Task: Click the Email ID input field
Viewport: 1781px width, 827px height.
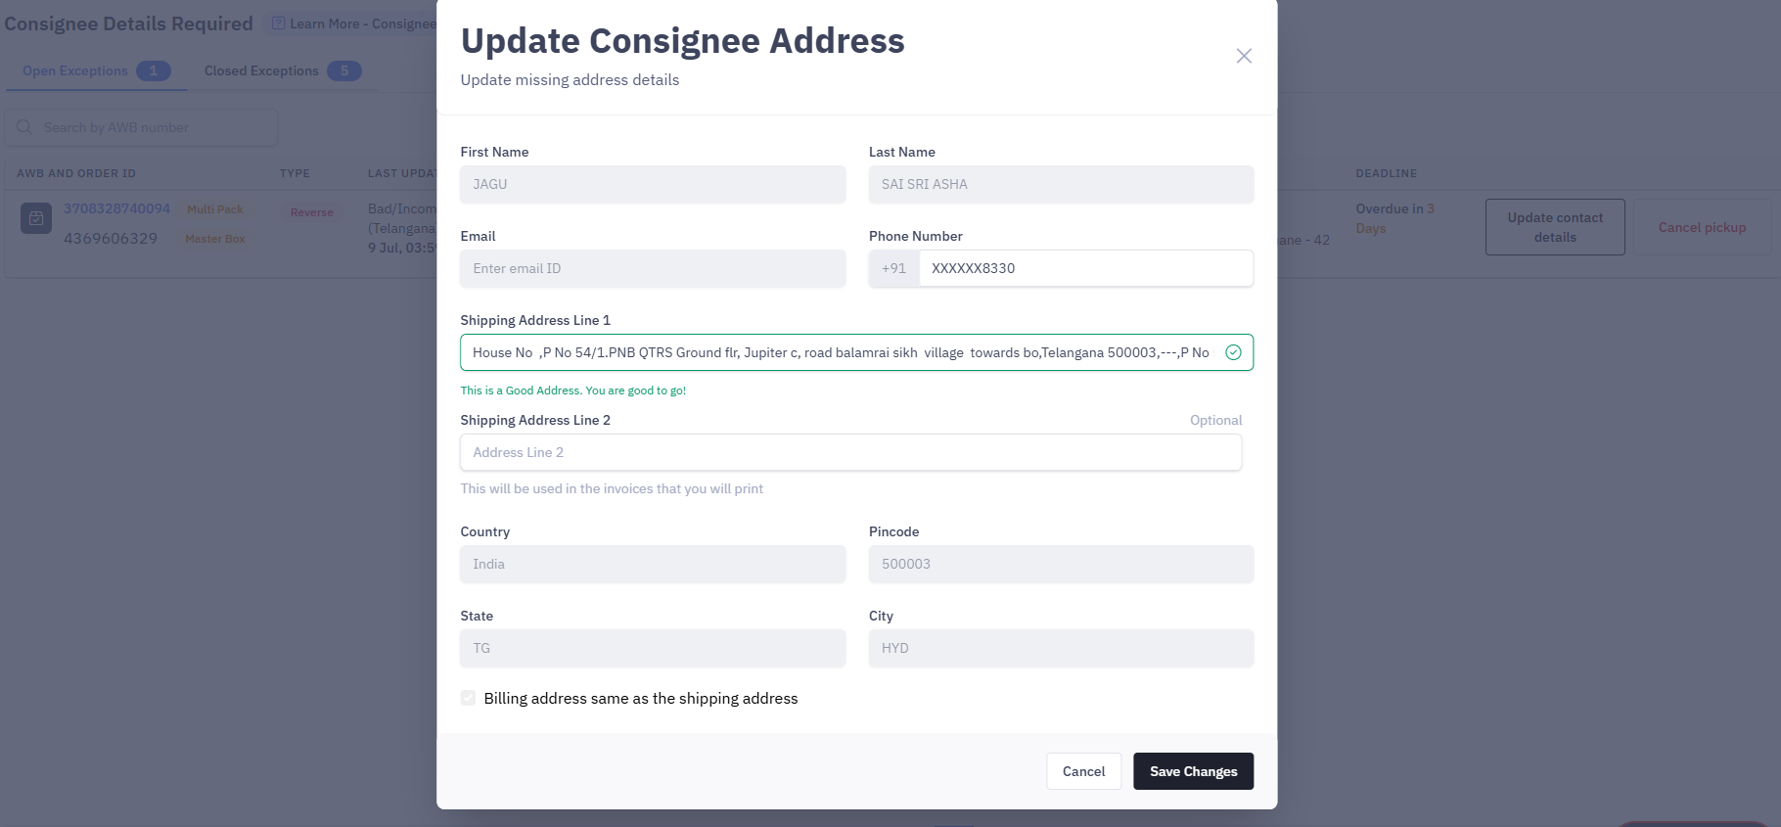Action: pos(653,268)
